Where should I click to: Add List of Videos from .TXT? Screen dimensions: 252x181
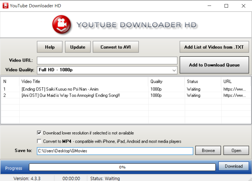click(x=214, y=47)
